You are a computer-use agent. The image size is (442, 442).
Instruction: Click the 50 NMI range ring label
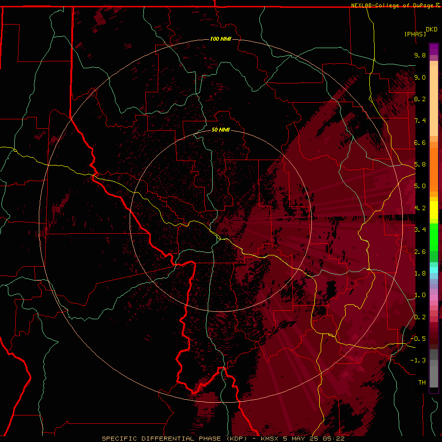pos(221,130)
